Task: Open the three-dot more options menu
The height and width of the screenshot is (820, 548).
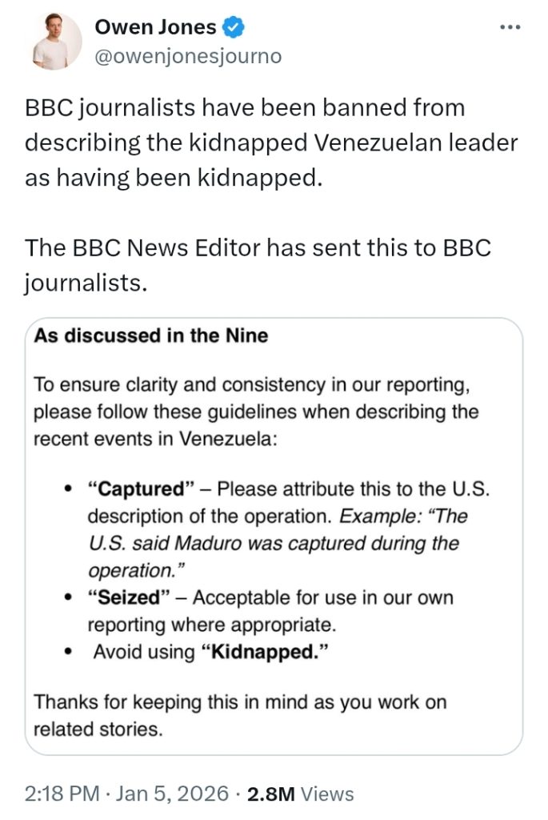Action: click(510, 28)
